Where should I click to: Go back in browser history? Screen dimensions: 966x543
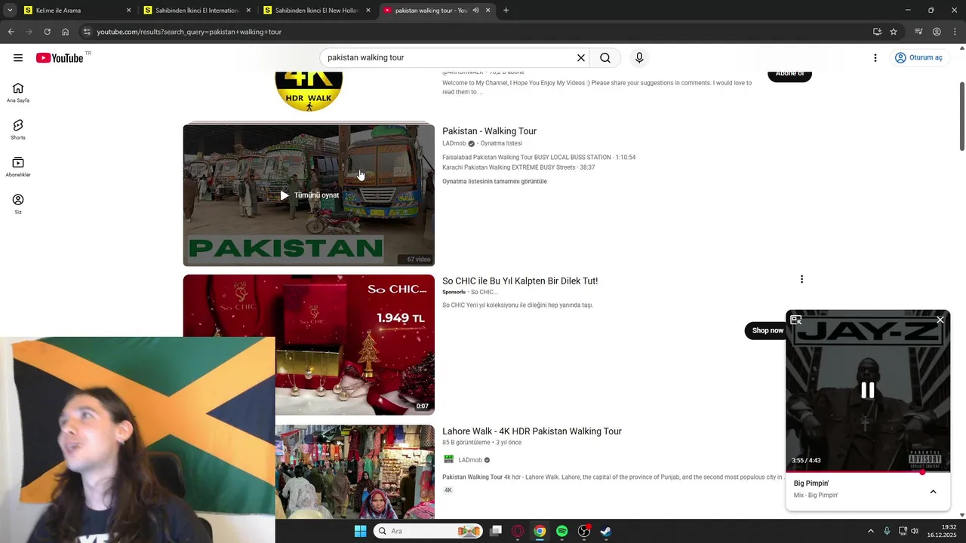coord(11,32)
